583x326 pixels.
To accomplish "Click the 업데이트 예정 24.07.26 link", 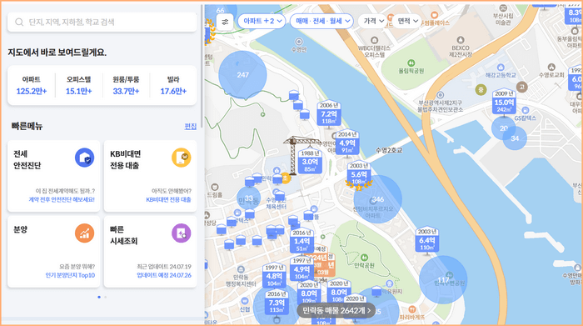I will 164,275.
